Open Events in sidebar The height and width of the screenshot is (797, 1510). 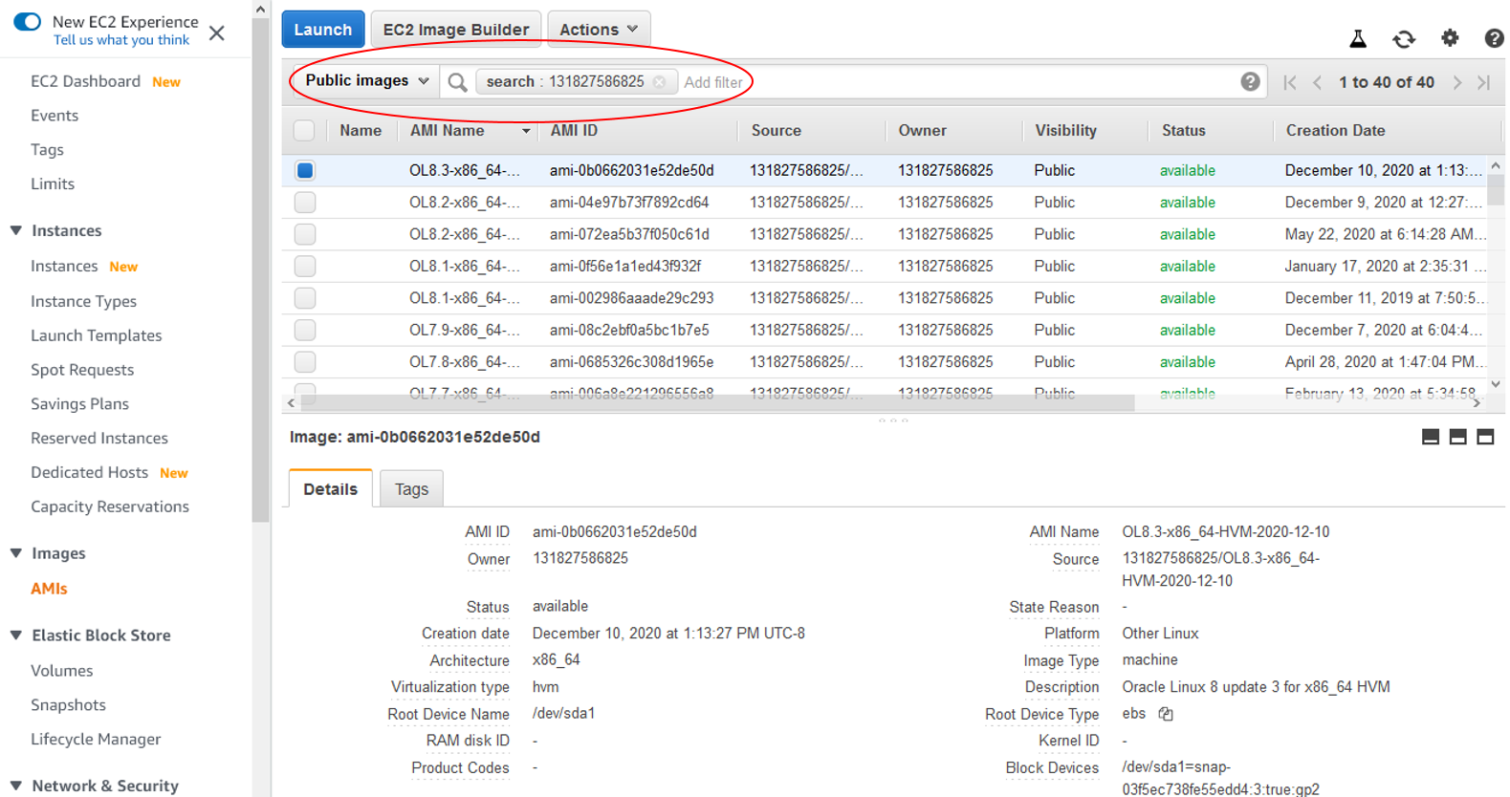55,116
